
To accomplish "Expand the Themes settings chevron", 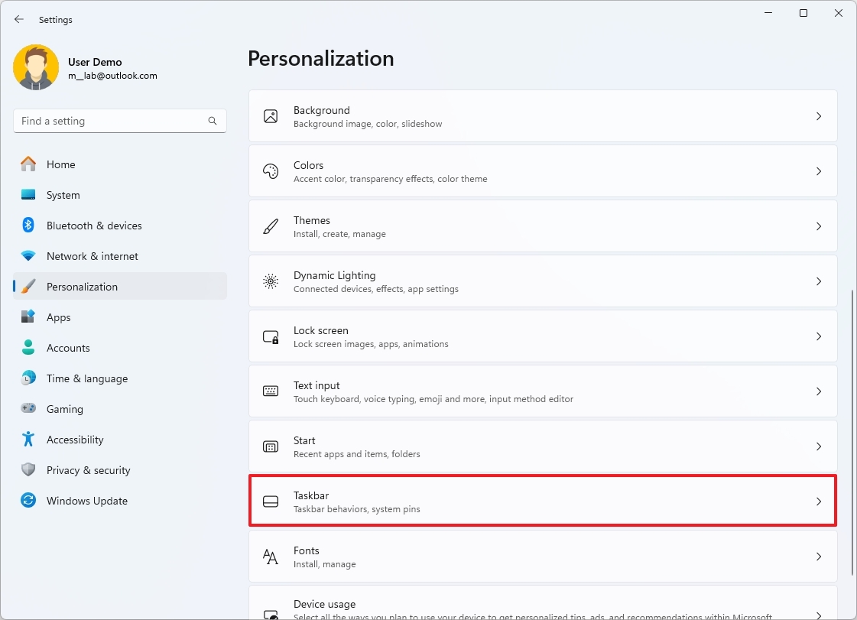I will 818,226.
